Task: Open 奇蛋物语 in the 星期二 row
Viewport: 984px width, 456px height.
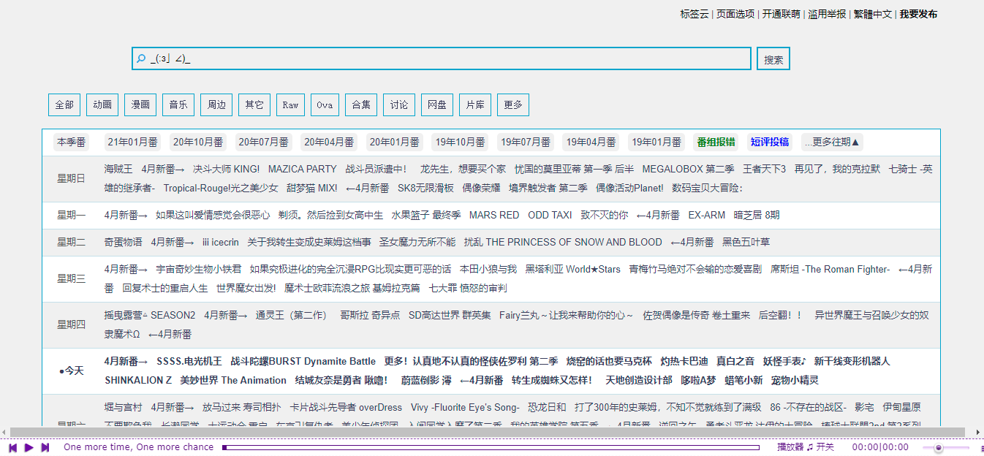Action: (x=123, y=242)
